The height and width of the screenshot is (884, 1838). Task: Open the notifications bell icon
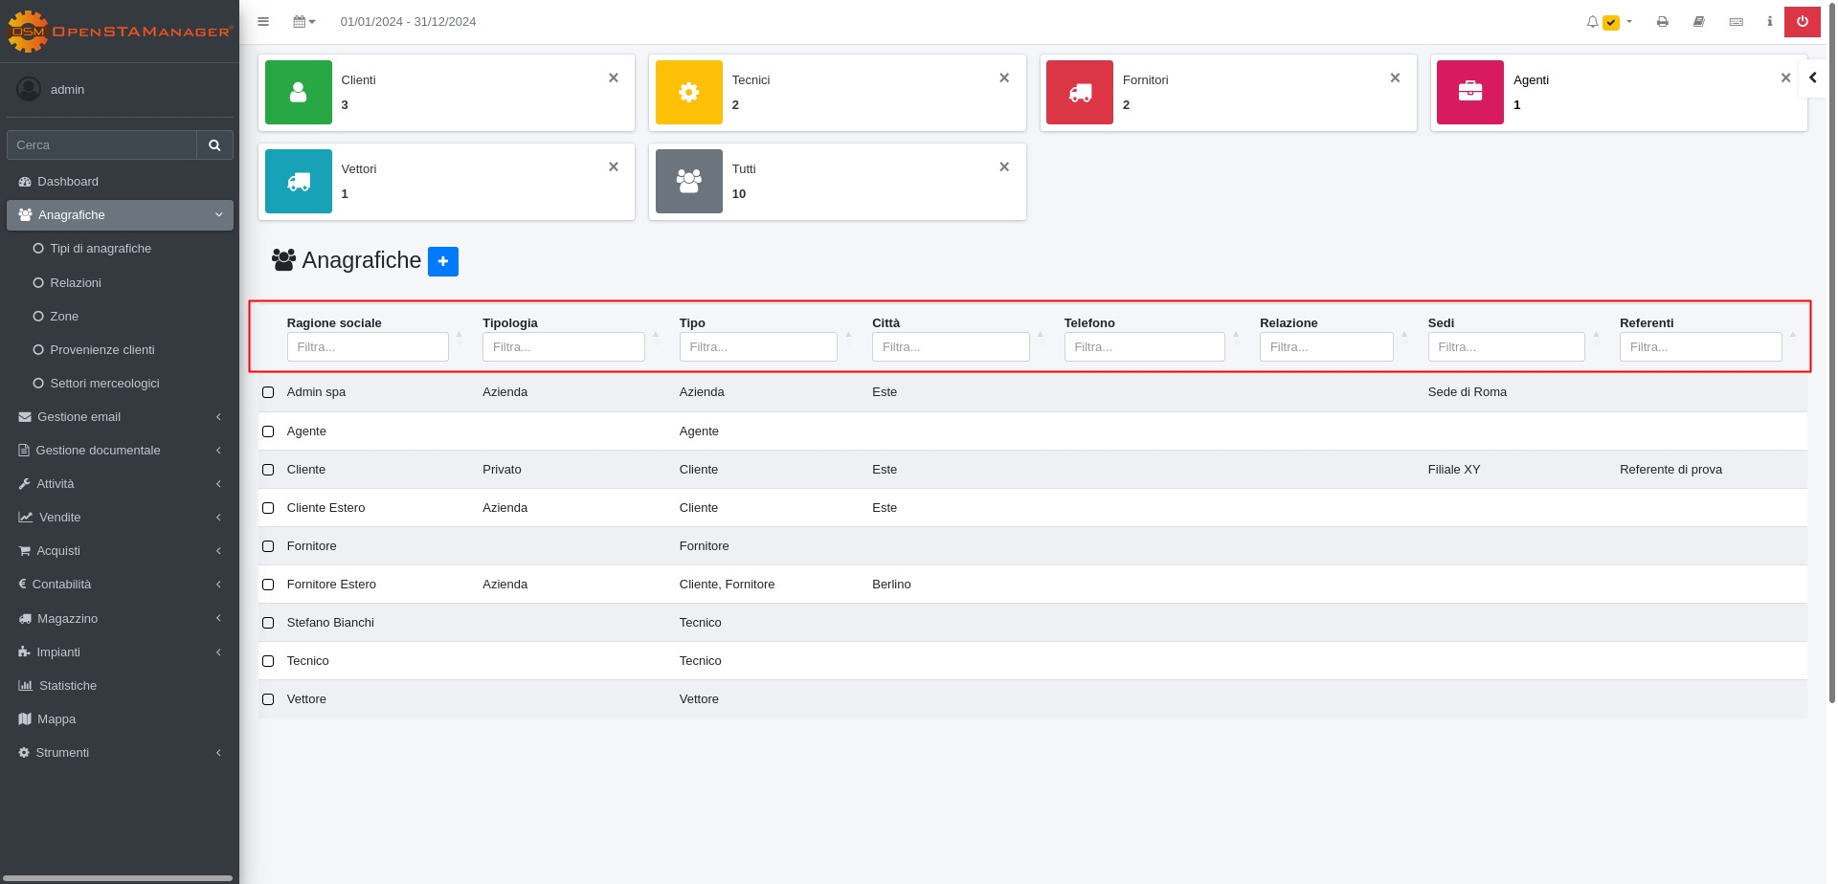click(x=1593, y=22)
